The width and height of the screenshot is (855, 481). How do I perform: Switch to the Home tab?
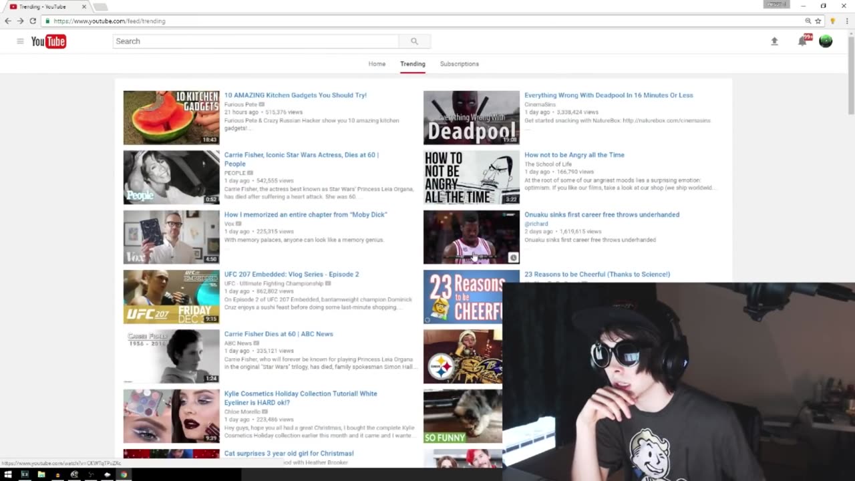pyautogui.click(x=377, y=63)
